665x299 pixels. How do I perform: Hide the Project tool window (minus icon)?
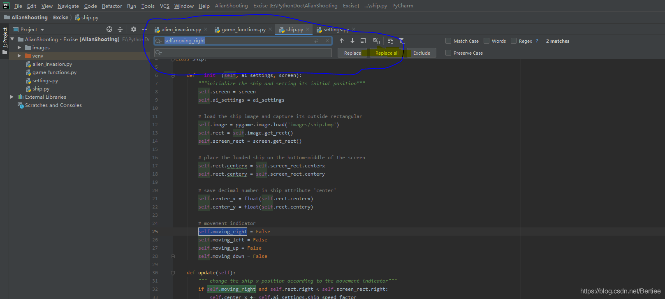tap(144, 29)
